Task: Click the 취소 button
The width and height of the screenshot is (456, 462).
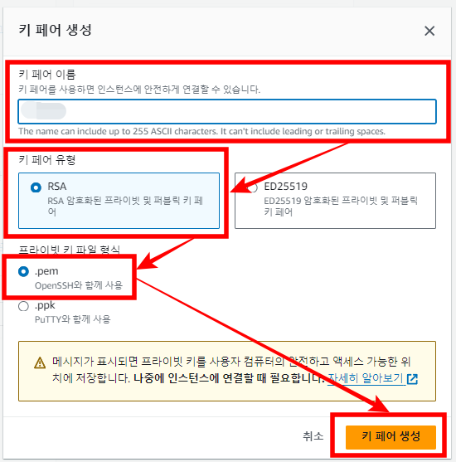Action: point(313,436)
